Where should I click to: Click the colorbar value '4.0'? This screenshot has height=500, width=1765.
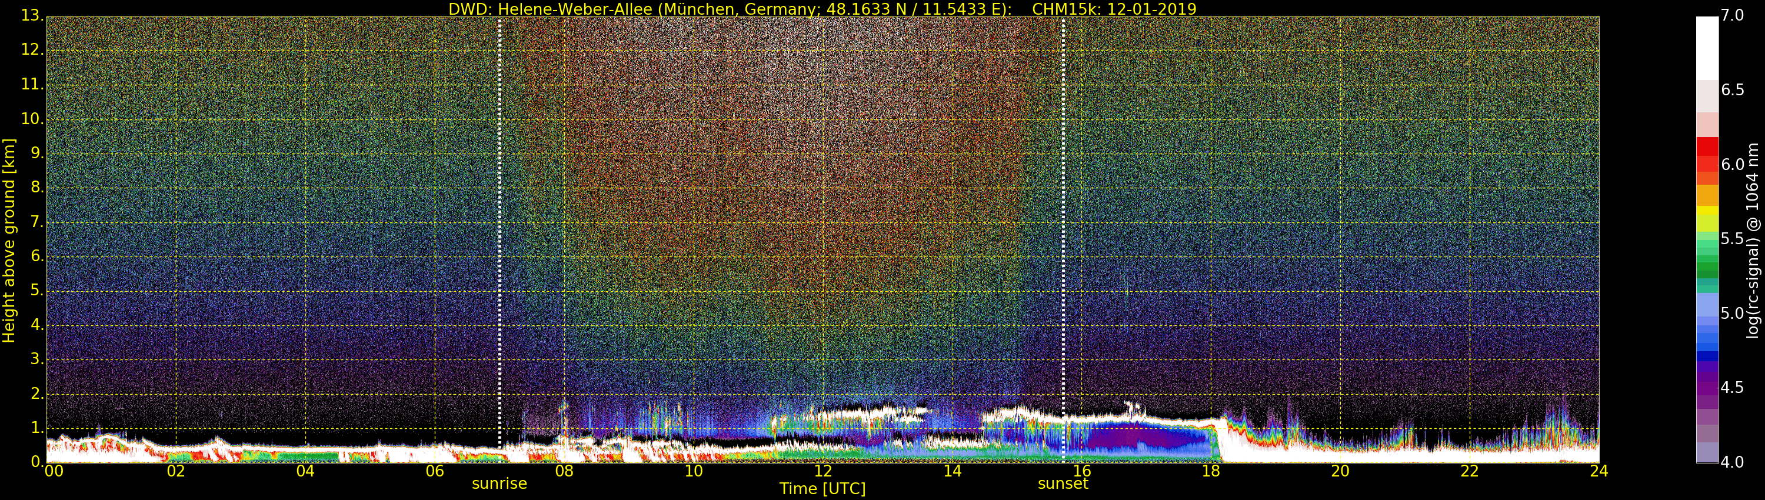[1733, 462]
